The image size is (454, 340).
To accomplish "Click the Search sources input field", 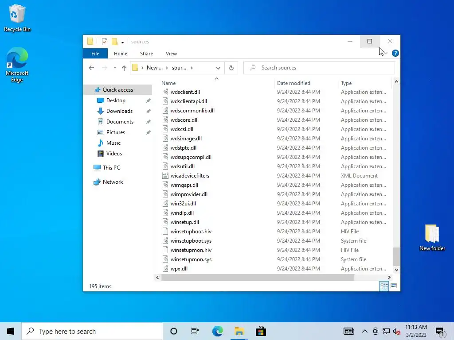I will coord(319,68).
